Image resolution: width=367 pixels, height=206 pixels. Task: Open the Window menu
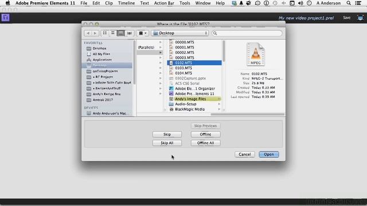click(x=203, y=3)
